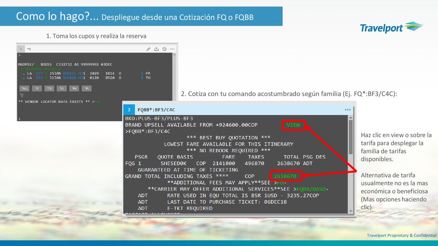Click the text '25JAN' in segment 1
Viewport: 438px width, 246px height.
pyautogui.click(x=55, y=73)
